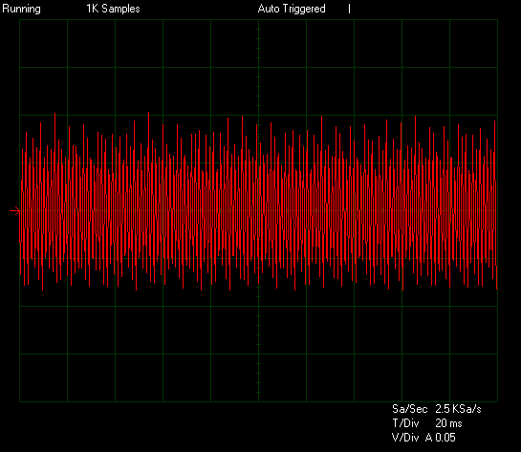Click the Running status label
This screenshot has width=521, height=452.
point(21,9)
